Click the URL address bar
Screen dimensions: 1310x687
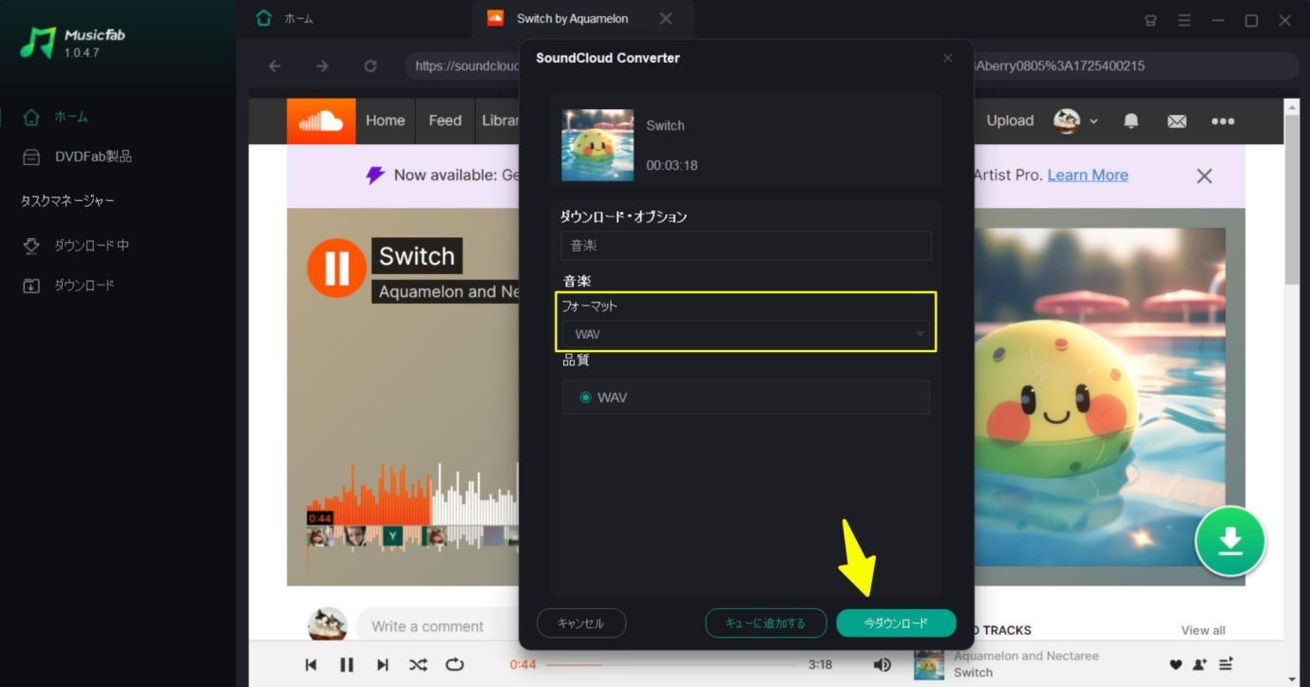point(852,65)
